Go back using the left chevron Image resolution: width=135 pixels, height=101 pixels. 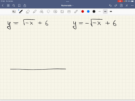3,6
